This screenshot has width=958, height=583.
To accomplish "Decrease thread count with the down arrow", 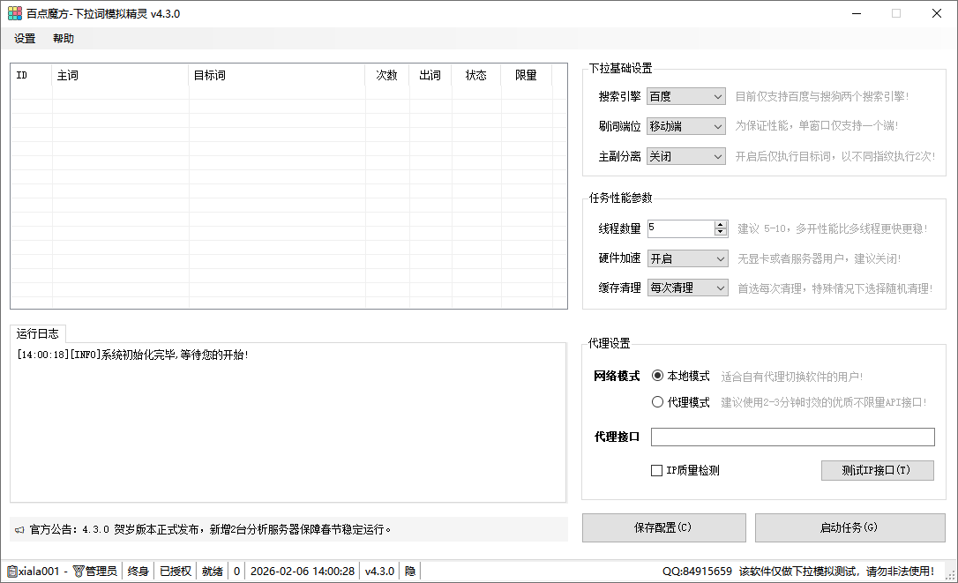I will 721,233.
